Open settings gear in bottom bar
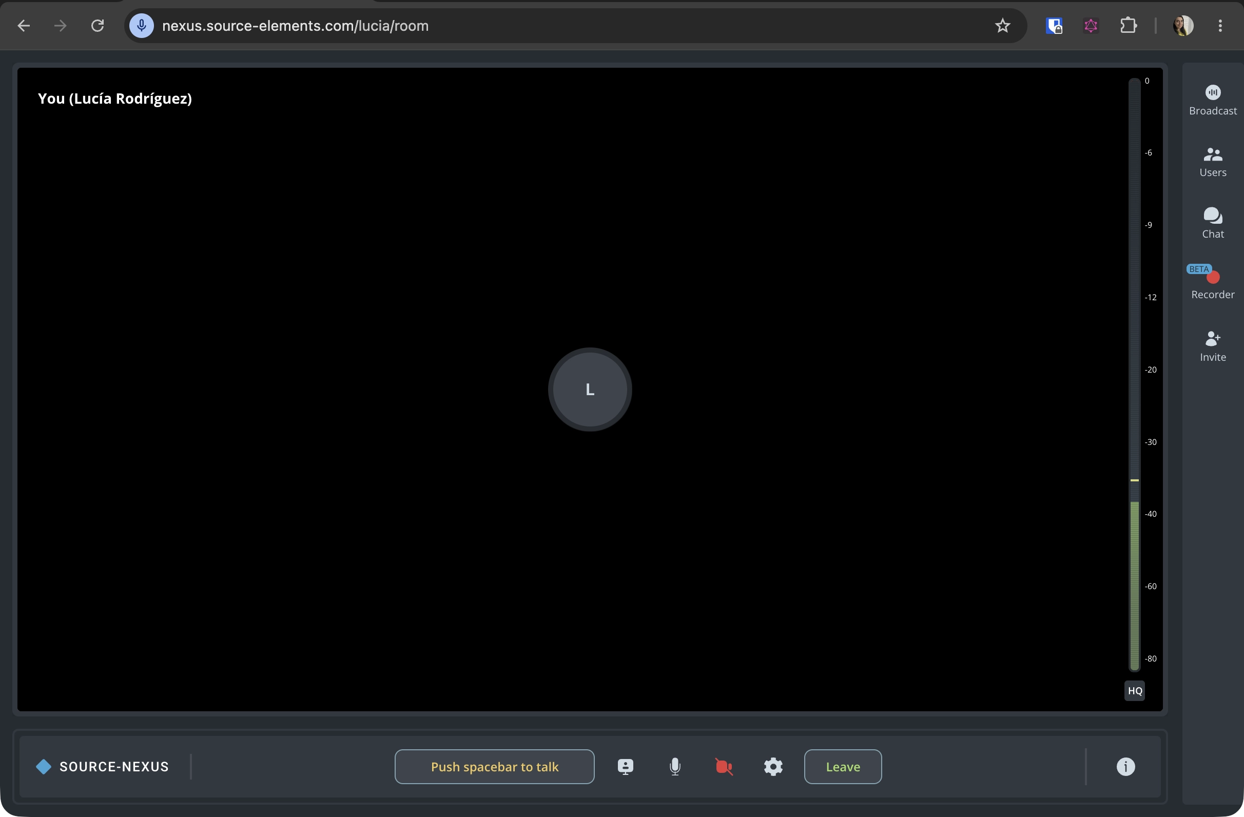This screenshot has height=817, width=1244. pyautogui.click(x=773, y=767)
